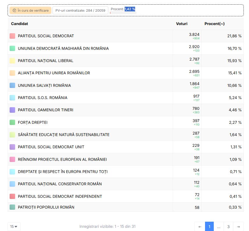Sort by the Voturi column header
This screenshot has width=249, height=231.
point(182,24)
